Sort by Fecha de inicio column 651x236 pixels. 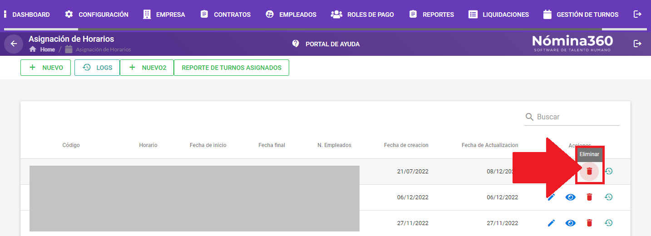[208, 145]
